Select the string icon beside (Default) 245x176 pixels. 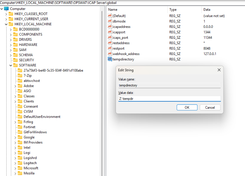point(110,16)
